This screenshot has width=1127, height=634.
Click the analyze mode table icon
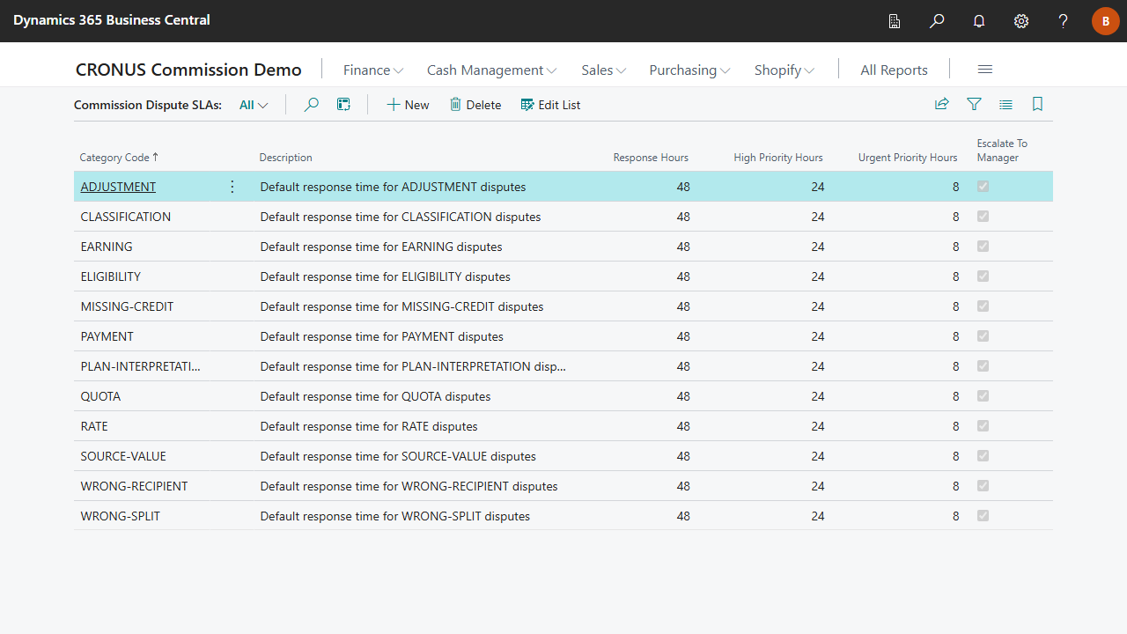tap(344, 105)
